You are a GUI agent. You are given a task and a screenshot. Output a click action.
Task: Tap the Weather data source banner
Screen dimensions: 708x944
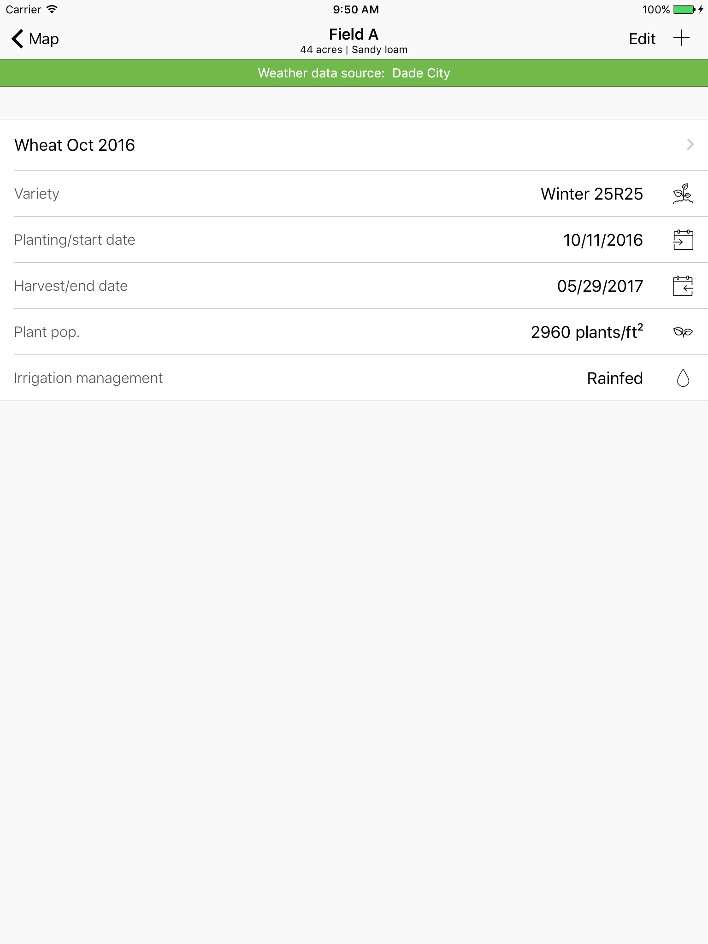pyautogui.click(x=354, y=73)
